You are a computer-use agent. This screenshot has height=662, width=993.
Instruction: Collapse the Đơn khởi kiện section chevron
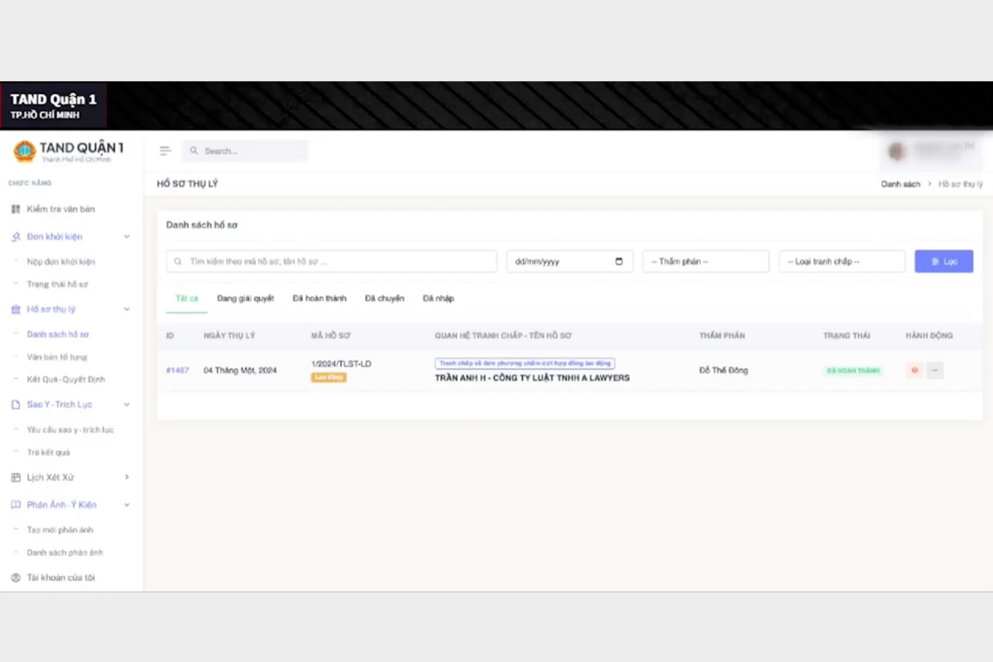point(127,237)
